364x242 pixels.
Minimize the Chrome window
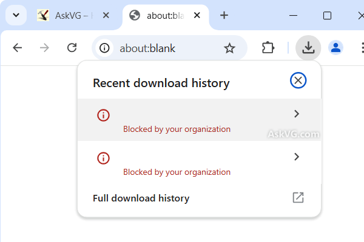[293, 16]
